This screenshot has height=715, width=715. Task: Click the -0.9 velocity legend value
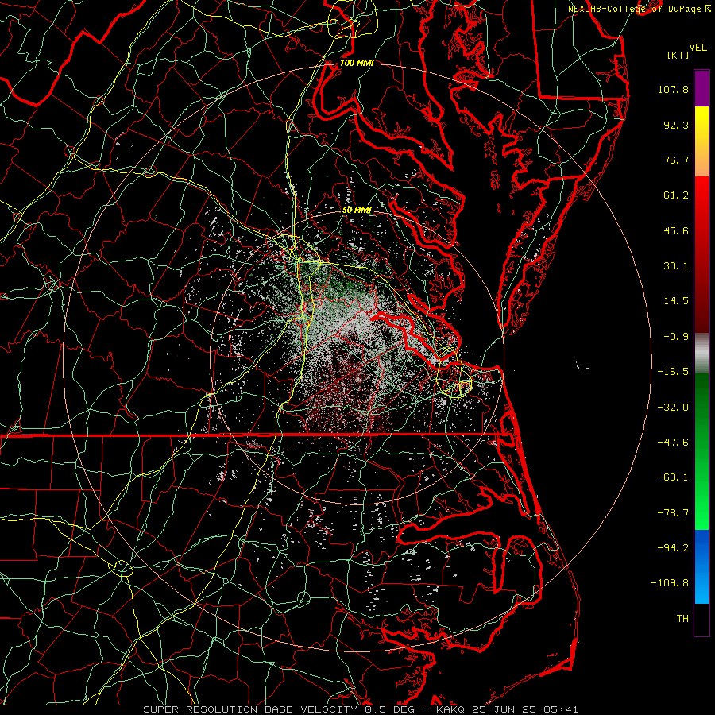(676, 337)
